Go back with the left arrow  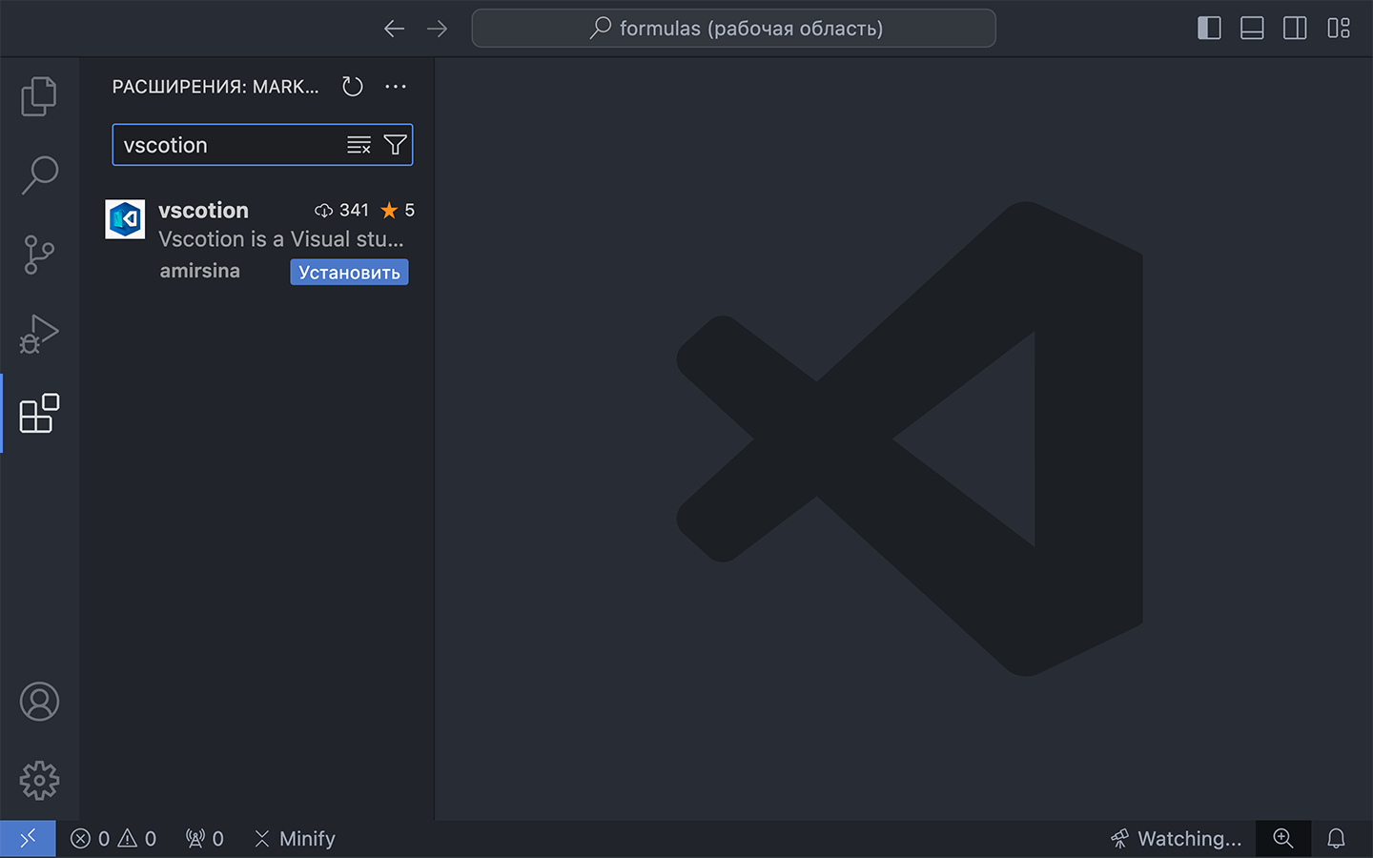[x=394, y=29]
